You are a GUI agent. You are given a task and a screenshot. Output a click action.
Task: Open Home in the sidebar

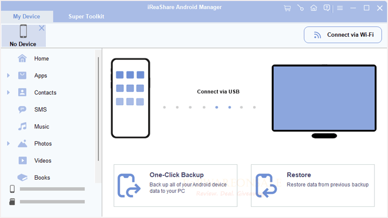[41, 59]
